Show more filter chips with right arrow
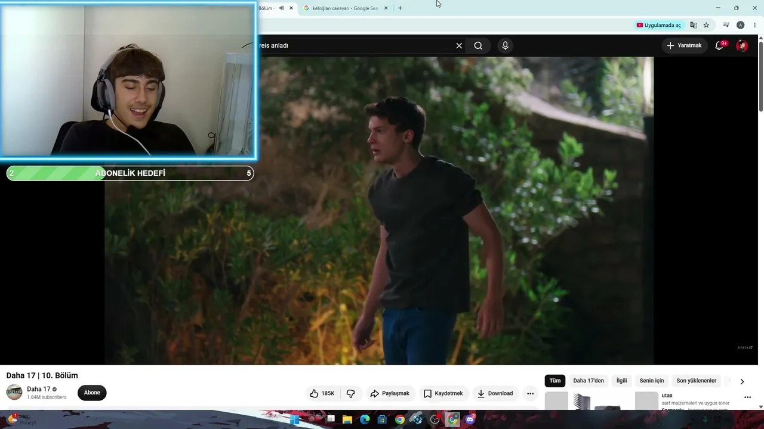This screenshot has height=429, width=764. coord(742,381)
